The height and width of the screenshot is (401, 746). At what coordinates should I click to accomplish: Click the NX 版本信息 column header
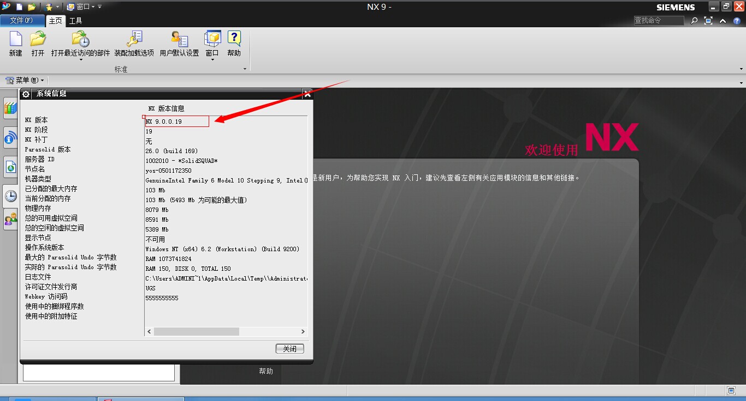coord(167,108)
